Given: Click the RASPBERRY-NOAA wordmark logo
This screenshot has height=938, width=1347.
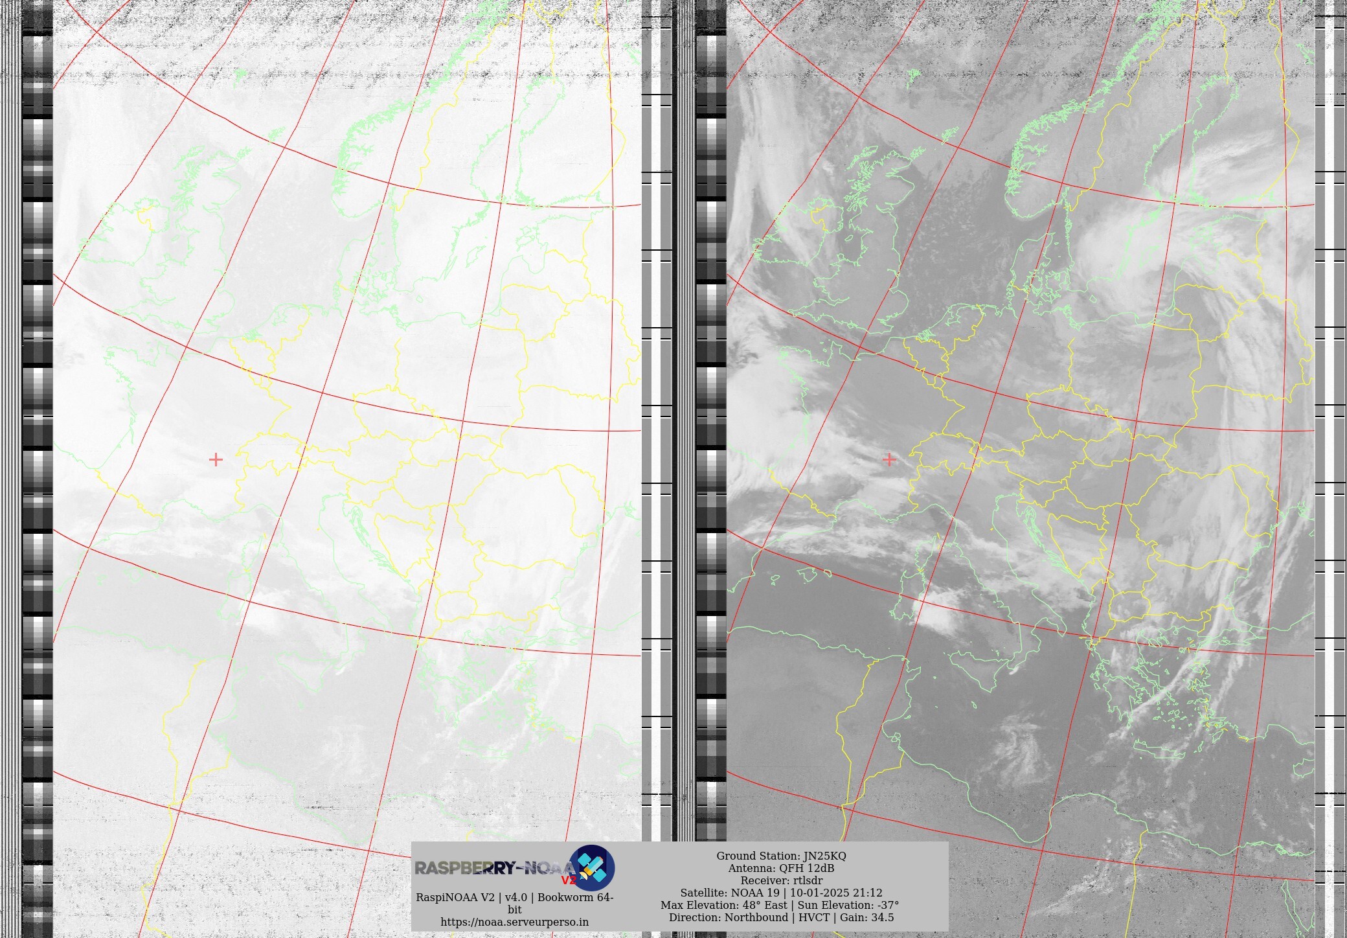Looking at the screenshot, I should pos(493,868).
